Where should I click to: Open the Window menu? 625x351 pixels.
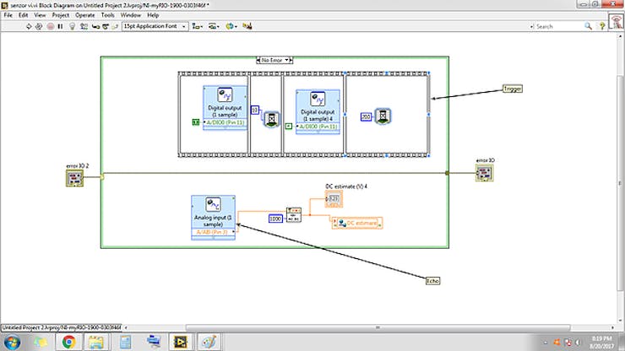point(131,15)
